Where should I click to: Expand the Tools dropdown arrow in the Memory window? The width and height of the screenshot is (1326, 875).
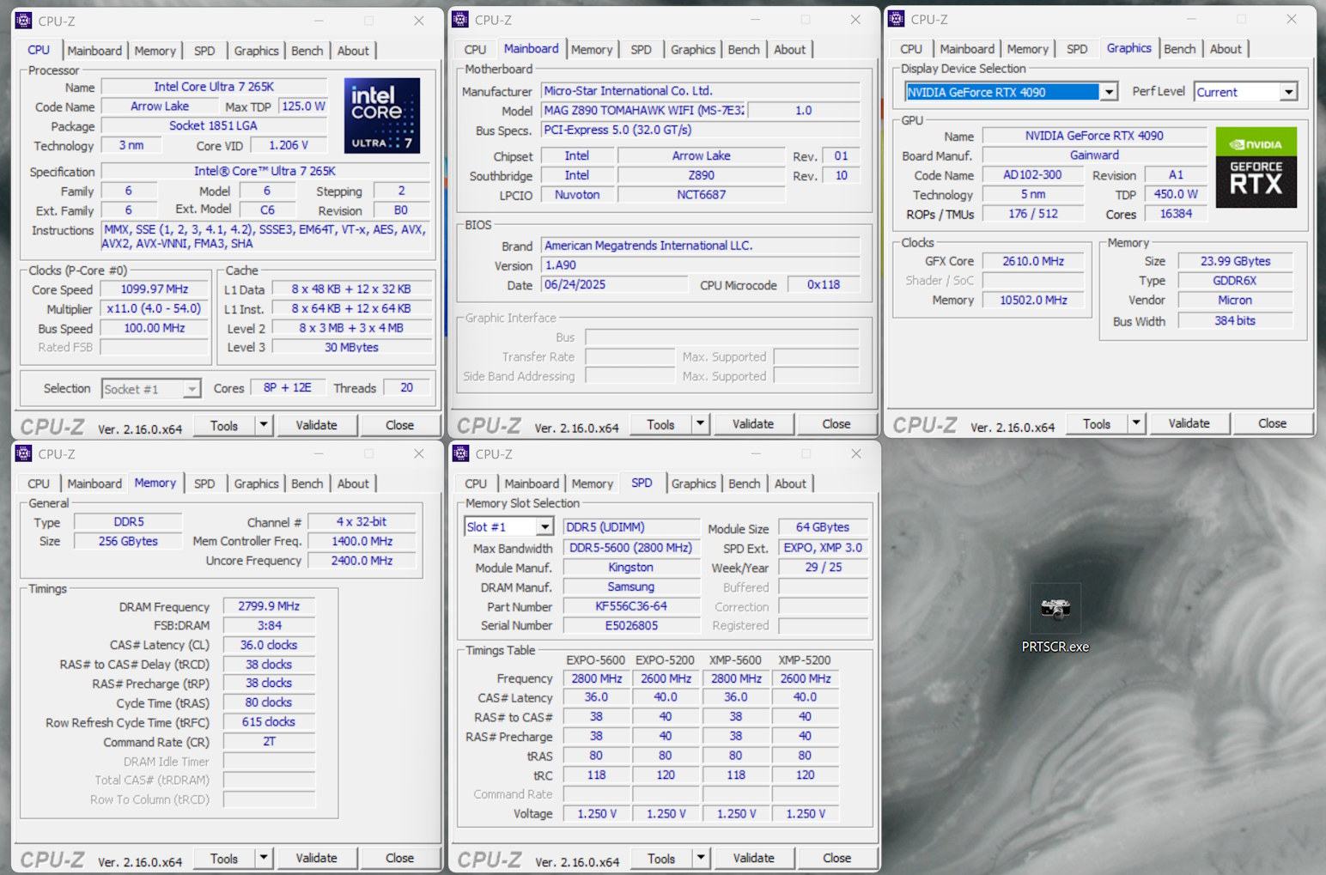coord(264,858)
